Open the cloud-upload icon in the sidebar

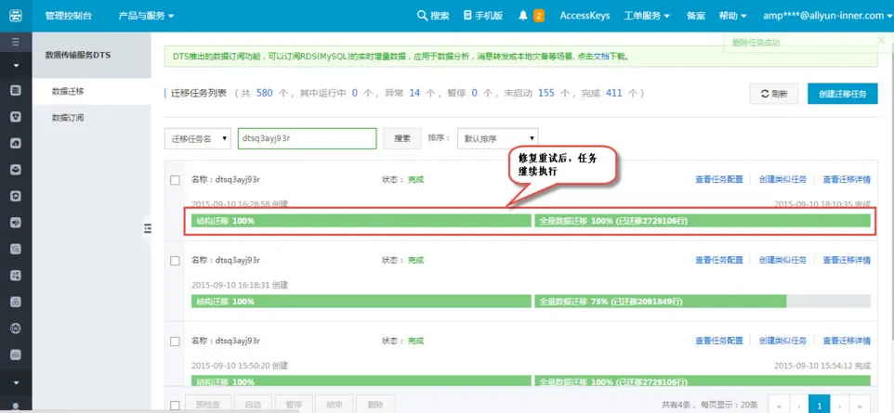pyautogui.click(x=16, y=144)
